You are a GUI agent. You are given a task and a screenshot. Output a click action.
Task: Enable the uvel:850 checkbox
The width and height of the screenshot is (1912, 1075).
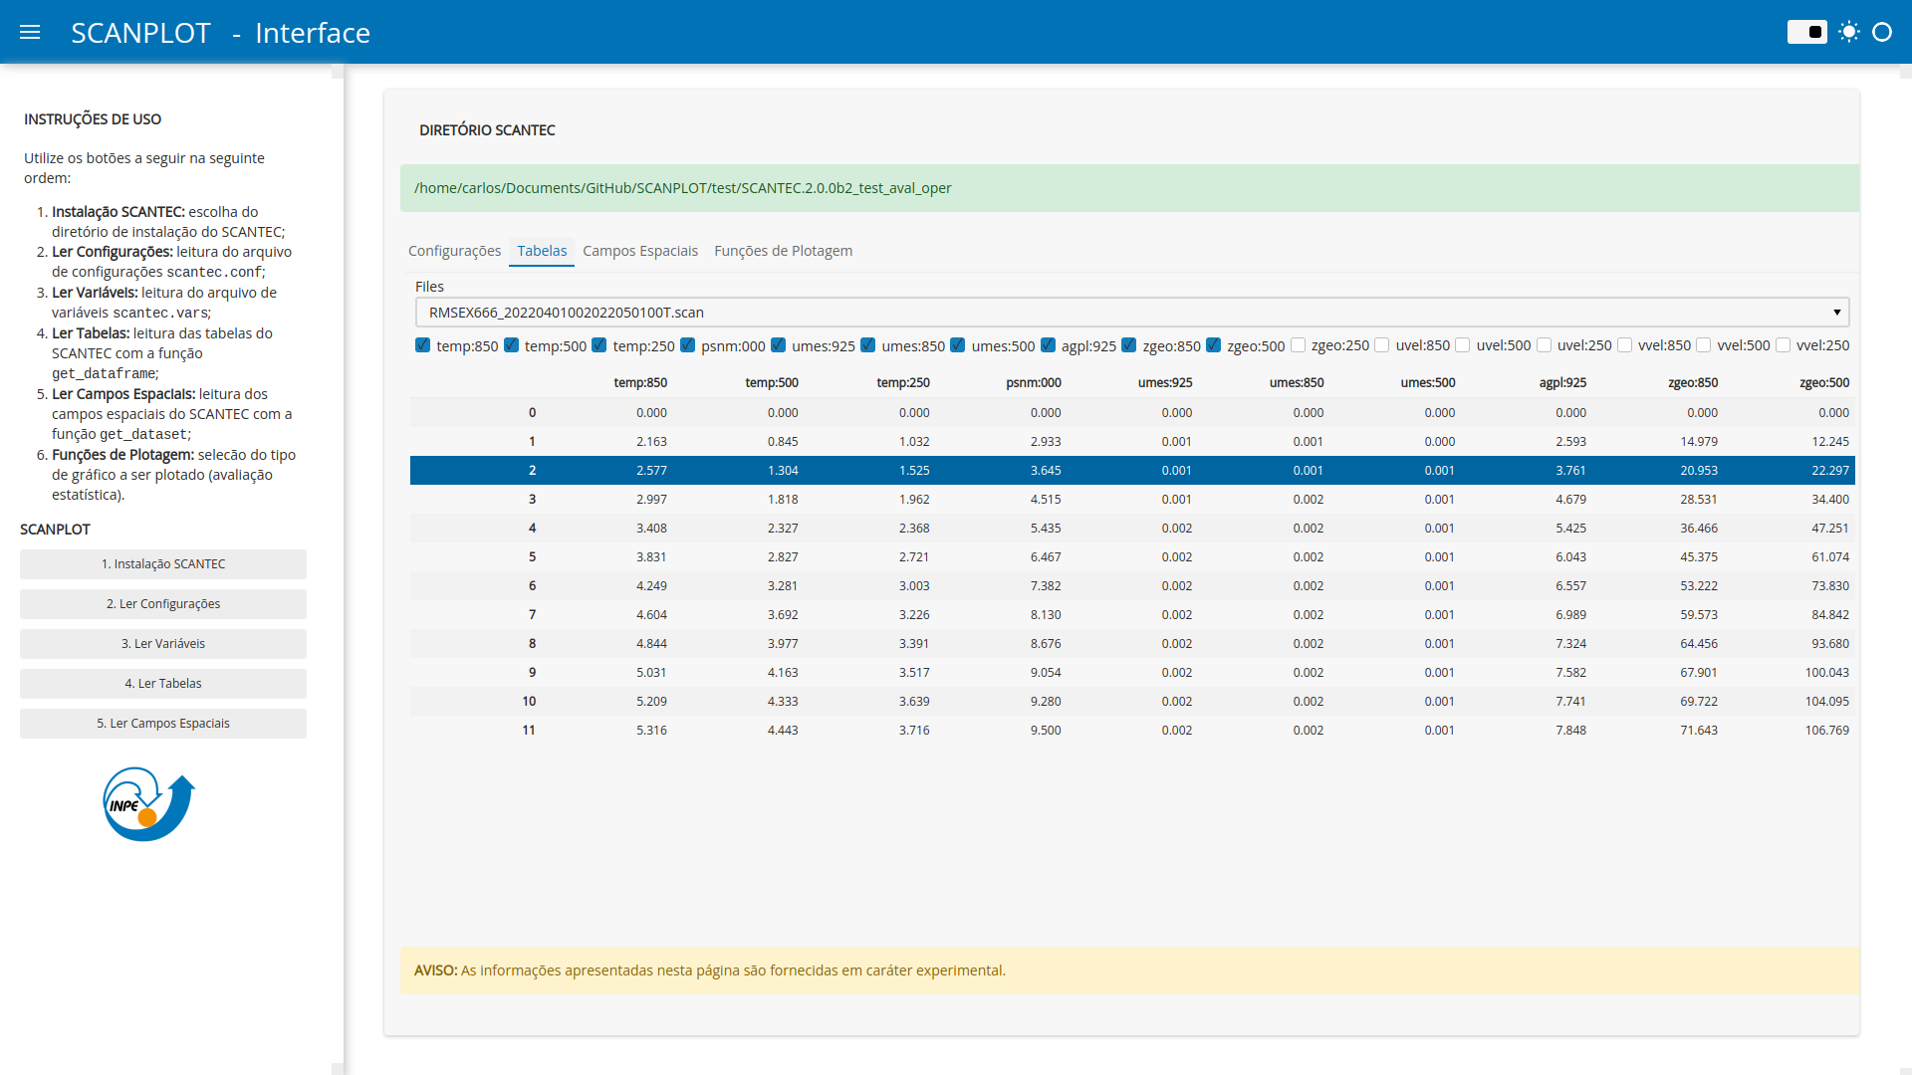(1381, 345)
